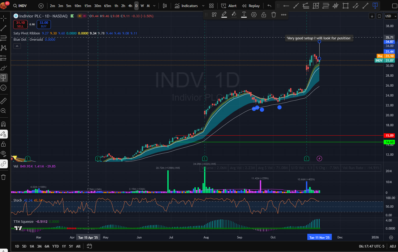
Task: Select the brush drawing tool
Action: click(x=4, y=68)
